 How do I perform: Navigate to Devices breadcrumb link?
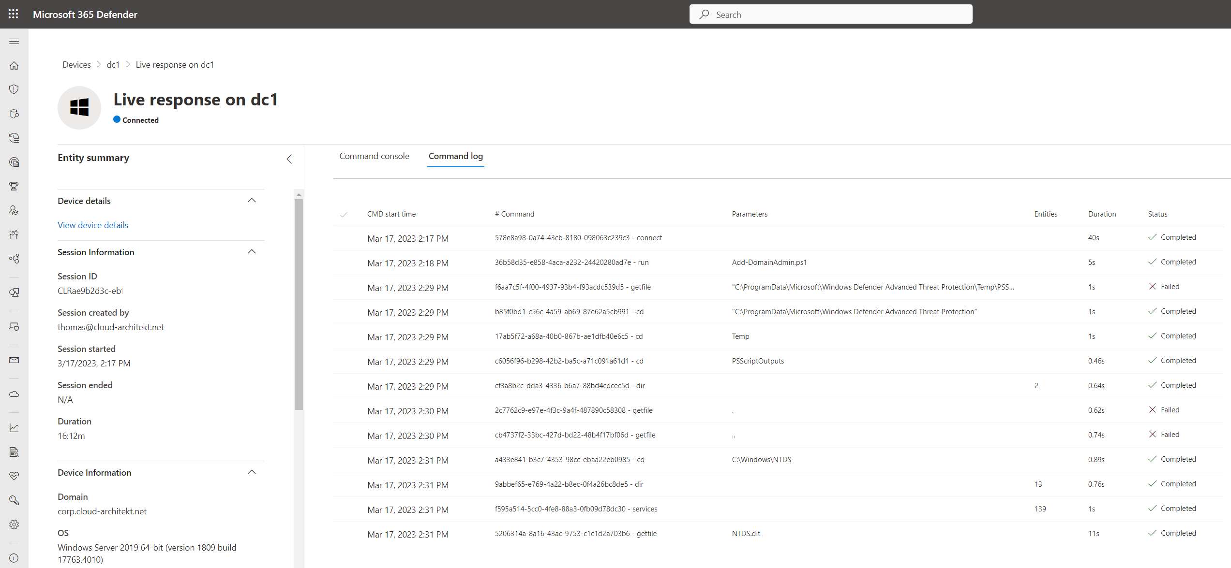76,65
